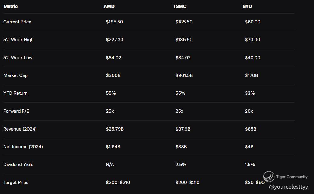314x194 pixels.
Task: Click TSMC's Market Cap value $961.5B
Action: (184, 75)
